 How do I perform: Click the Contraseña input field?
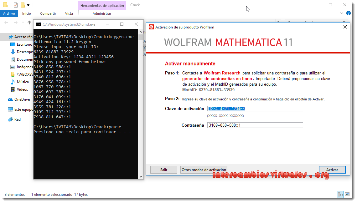[255, 125]
